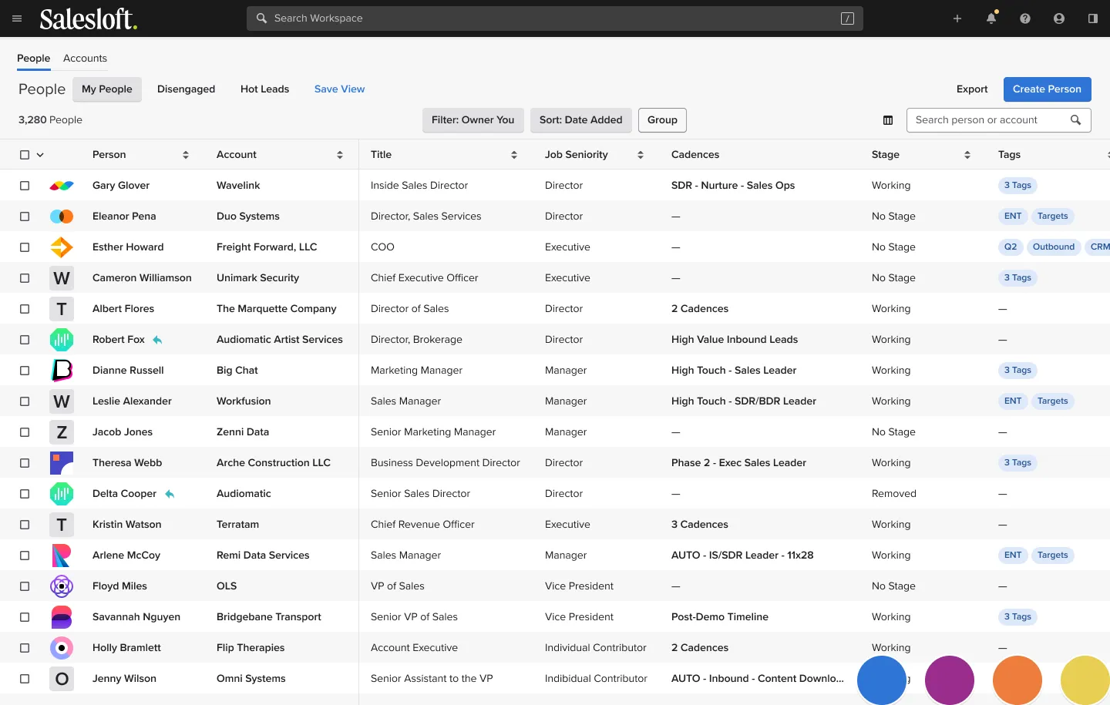Image resolution: width=1110 pixels, height=705 pixels.
Task: Expand the select-all chevron dropdown
Action: point(40,155)
